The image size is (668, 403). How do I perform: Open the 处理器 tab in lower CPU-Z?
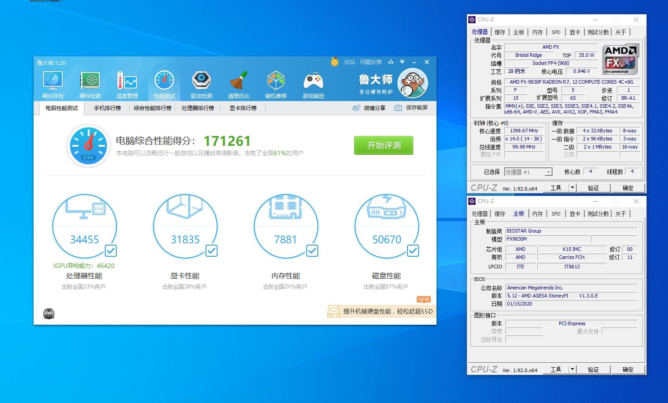coord(480,214)
